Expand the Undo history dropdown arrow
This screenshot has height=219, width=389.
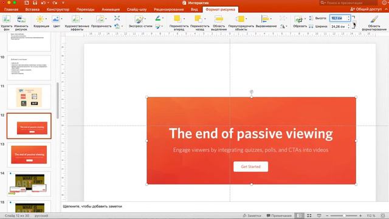49,3
